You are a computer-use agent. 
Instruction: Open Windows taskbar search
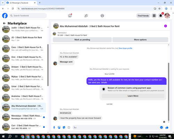point(10,137)
